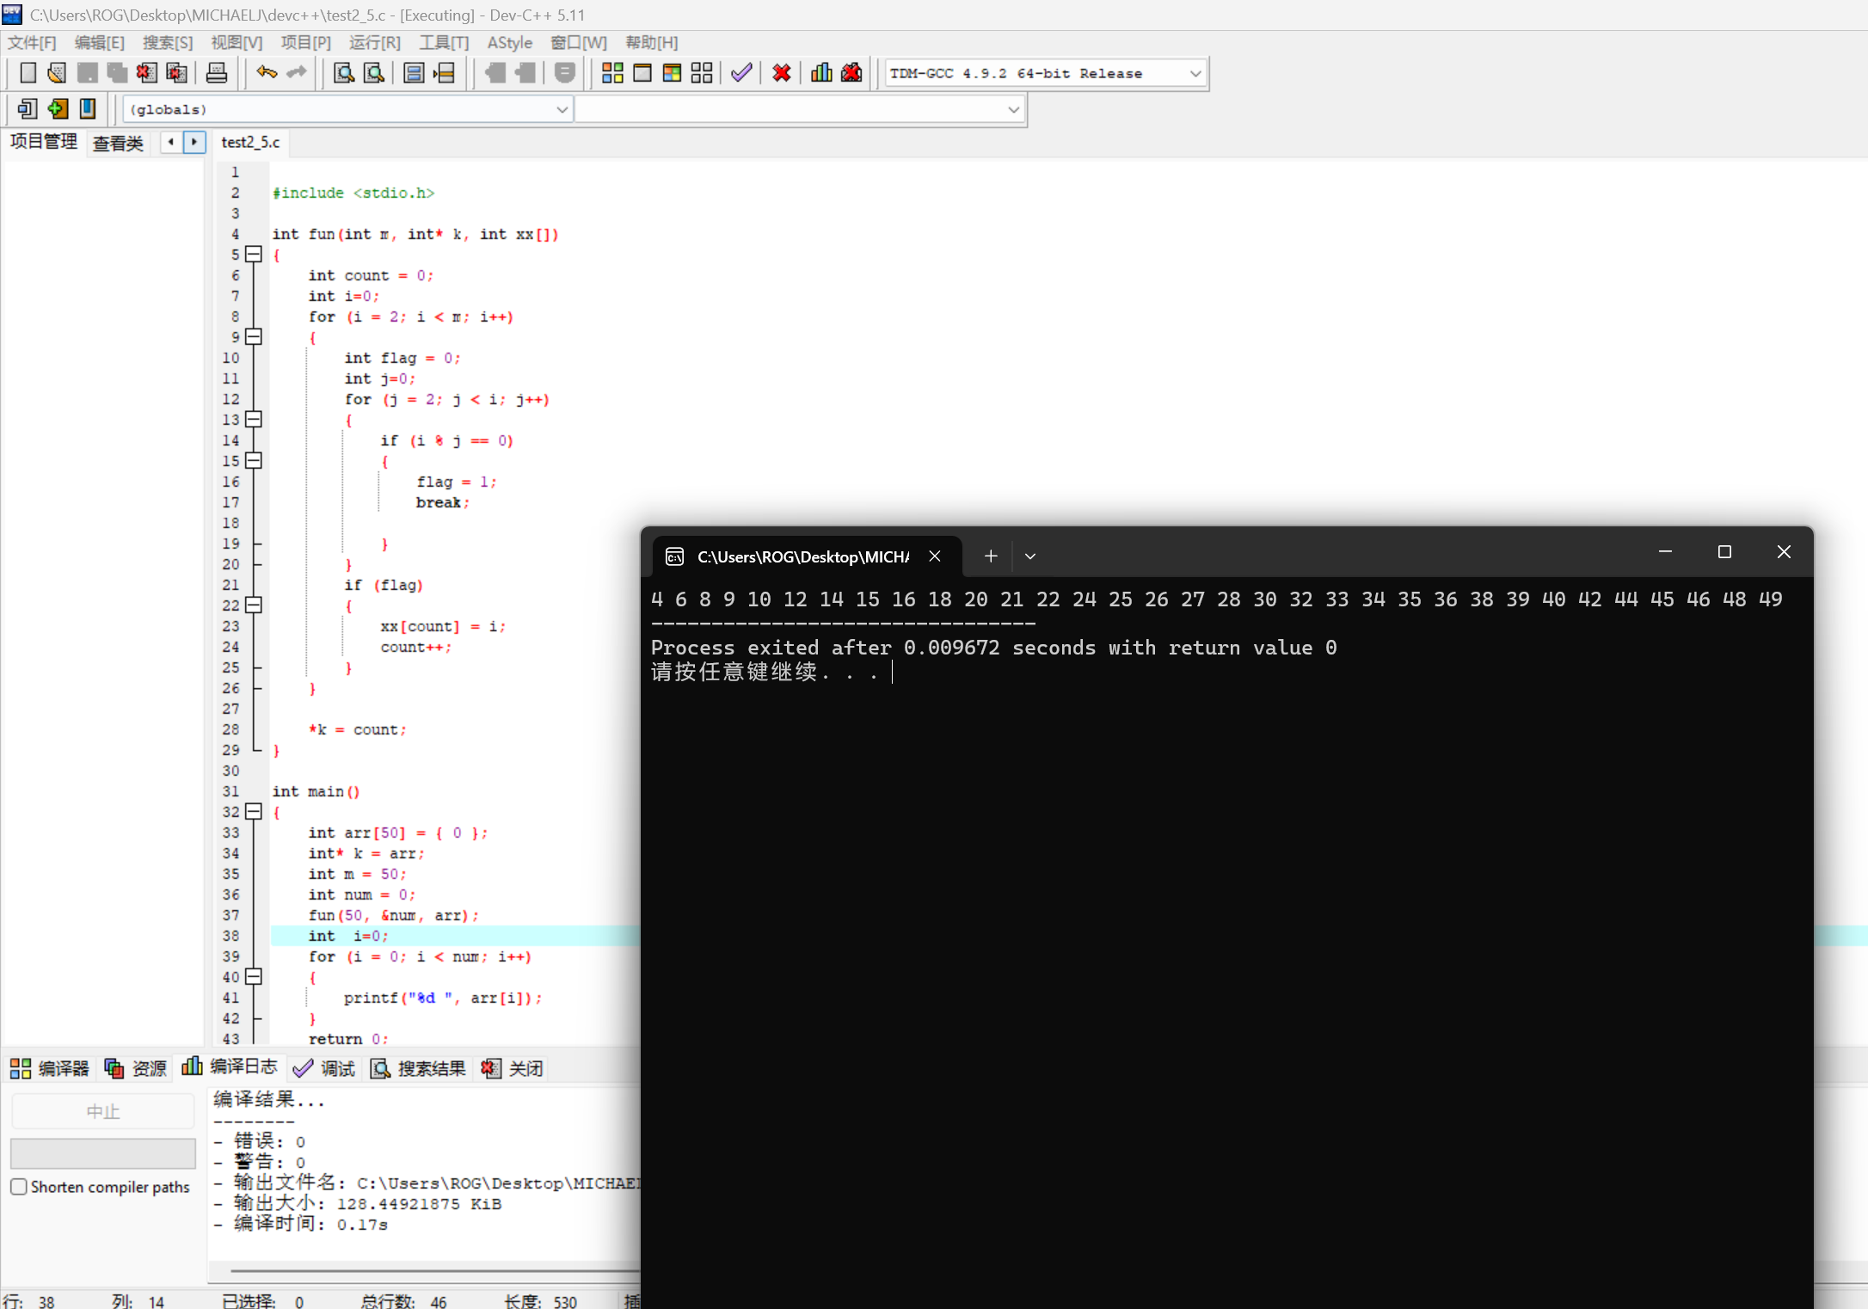Collapse the main function fold at line 32
Viewport: 1868px width, 1309px height.
click(x=253, y=811)
